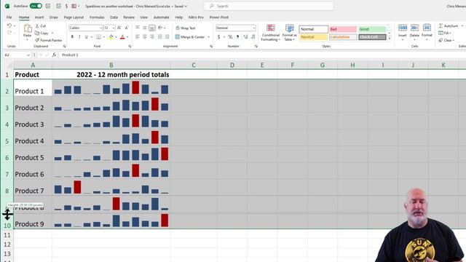Viewport: 466px width, 262px height.
Task: Click the Paste clipboard icon
Action: [x=28, y=29]
